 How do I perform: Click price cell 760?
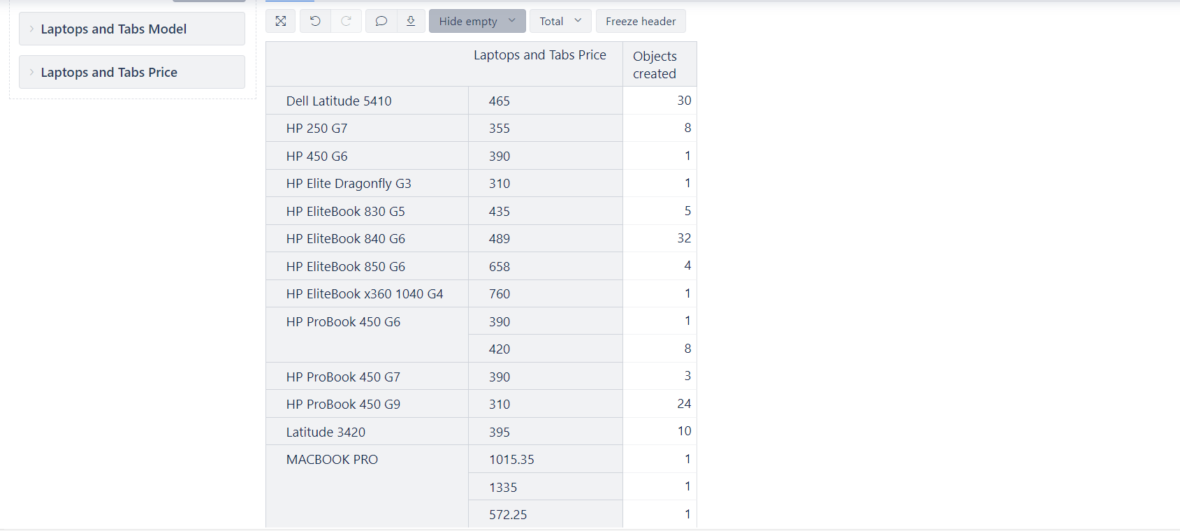[546, 294]
